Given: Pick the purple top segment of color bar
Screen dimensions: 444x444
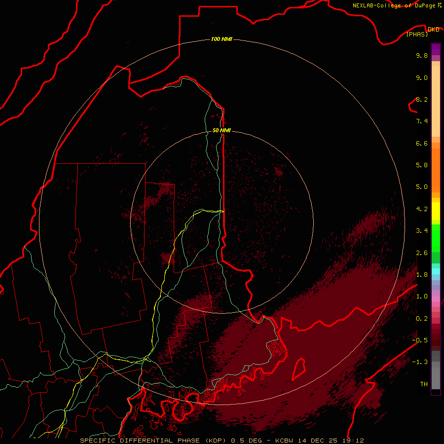Looking at the screenshot, I should pos(436,49).
